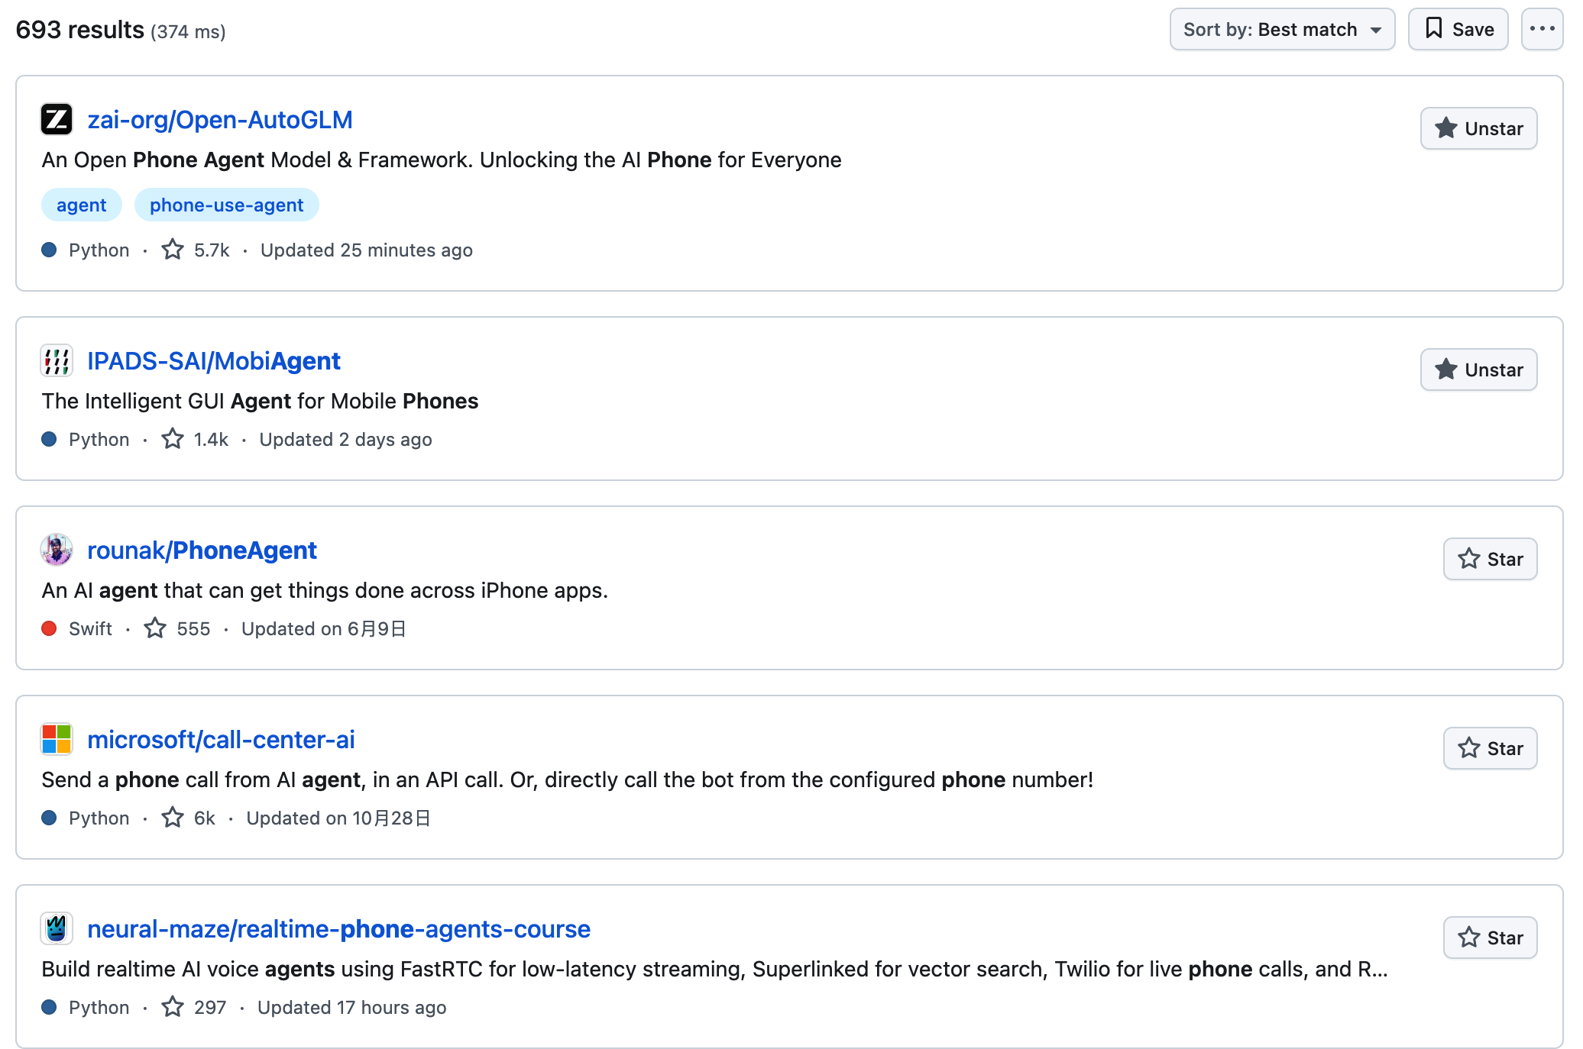Image resolution: width=1583 pixels, height=1049 pixels.
Task: Click the Microsoft logo avatar
Action: pyautogui.click(x=56, y=740)
